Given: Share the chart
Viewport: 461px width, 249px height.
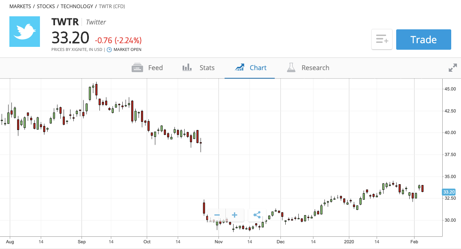Looking at the screenshot, I should point(257,215).
